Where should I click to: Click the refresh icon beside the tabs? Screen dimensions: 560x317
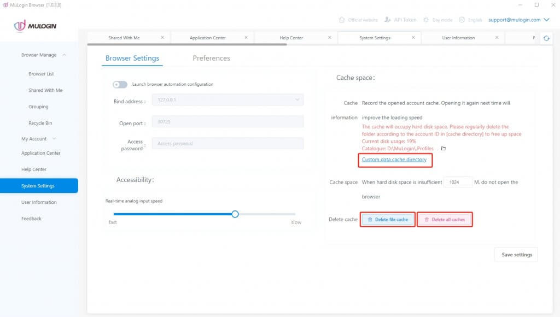[546, 38]
